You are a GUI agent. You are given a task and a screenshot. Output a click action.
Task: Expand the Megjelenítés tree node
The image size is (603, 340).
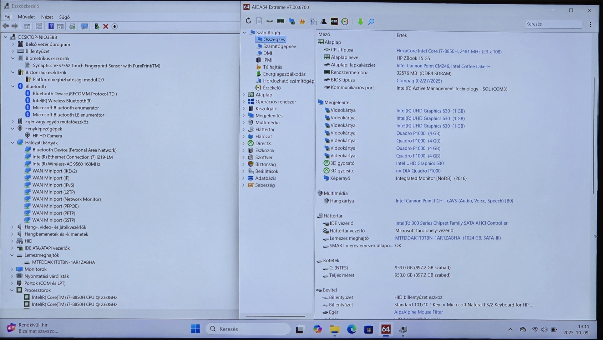pos(244,116)
